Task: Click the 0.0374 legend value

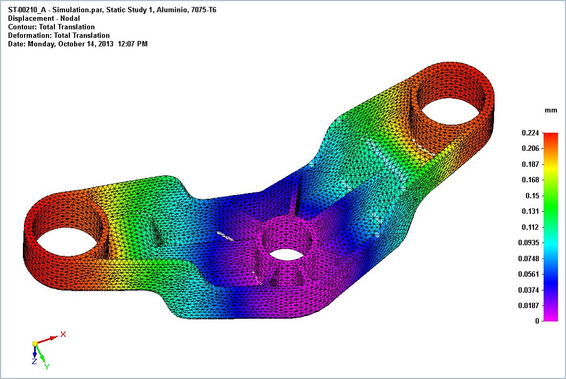Action: 529,290
